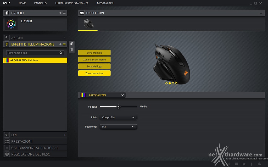The width and height of the screenshot is (268, 167).
Task: Adjust the Velocità slider handle
Action: (x=118, y=107)
